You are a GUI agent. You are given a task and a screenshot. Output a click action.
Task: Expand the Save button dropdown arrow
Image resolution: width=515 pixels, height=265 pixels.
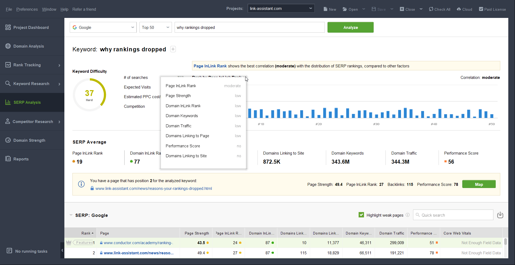click(392, 9)
